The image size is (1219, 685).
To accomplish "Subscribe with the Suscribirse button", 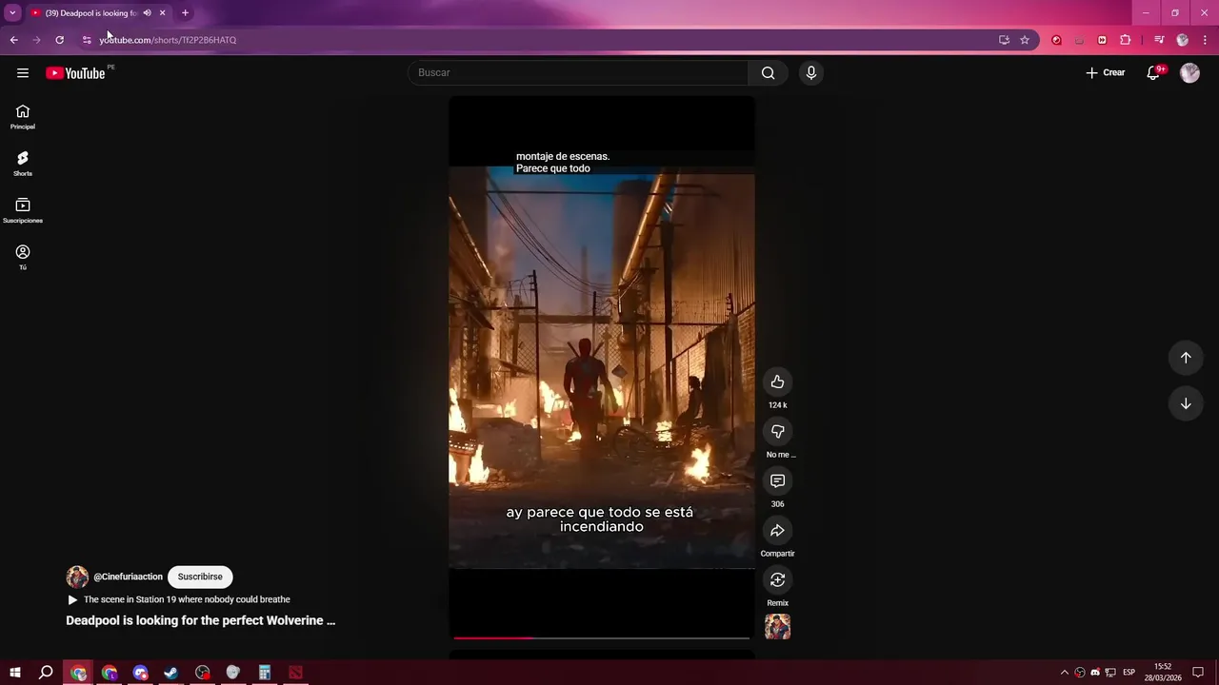I will click(x=200, y=577).
